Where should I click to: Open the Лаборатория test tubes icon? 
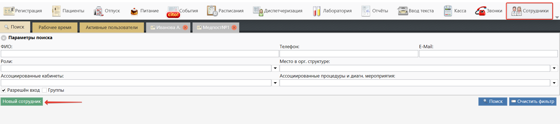click(316, 11)
